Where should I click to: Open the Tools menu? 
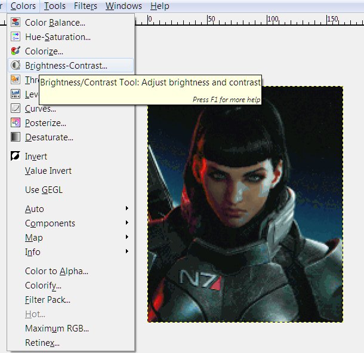click(55, 6)
